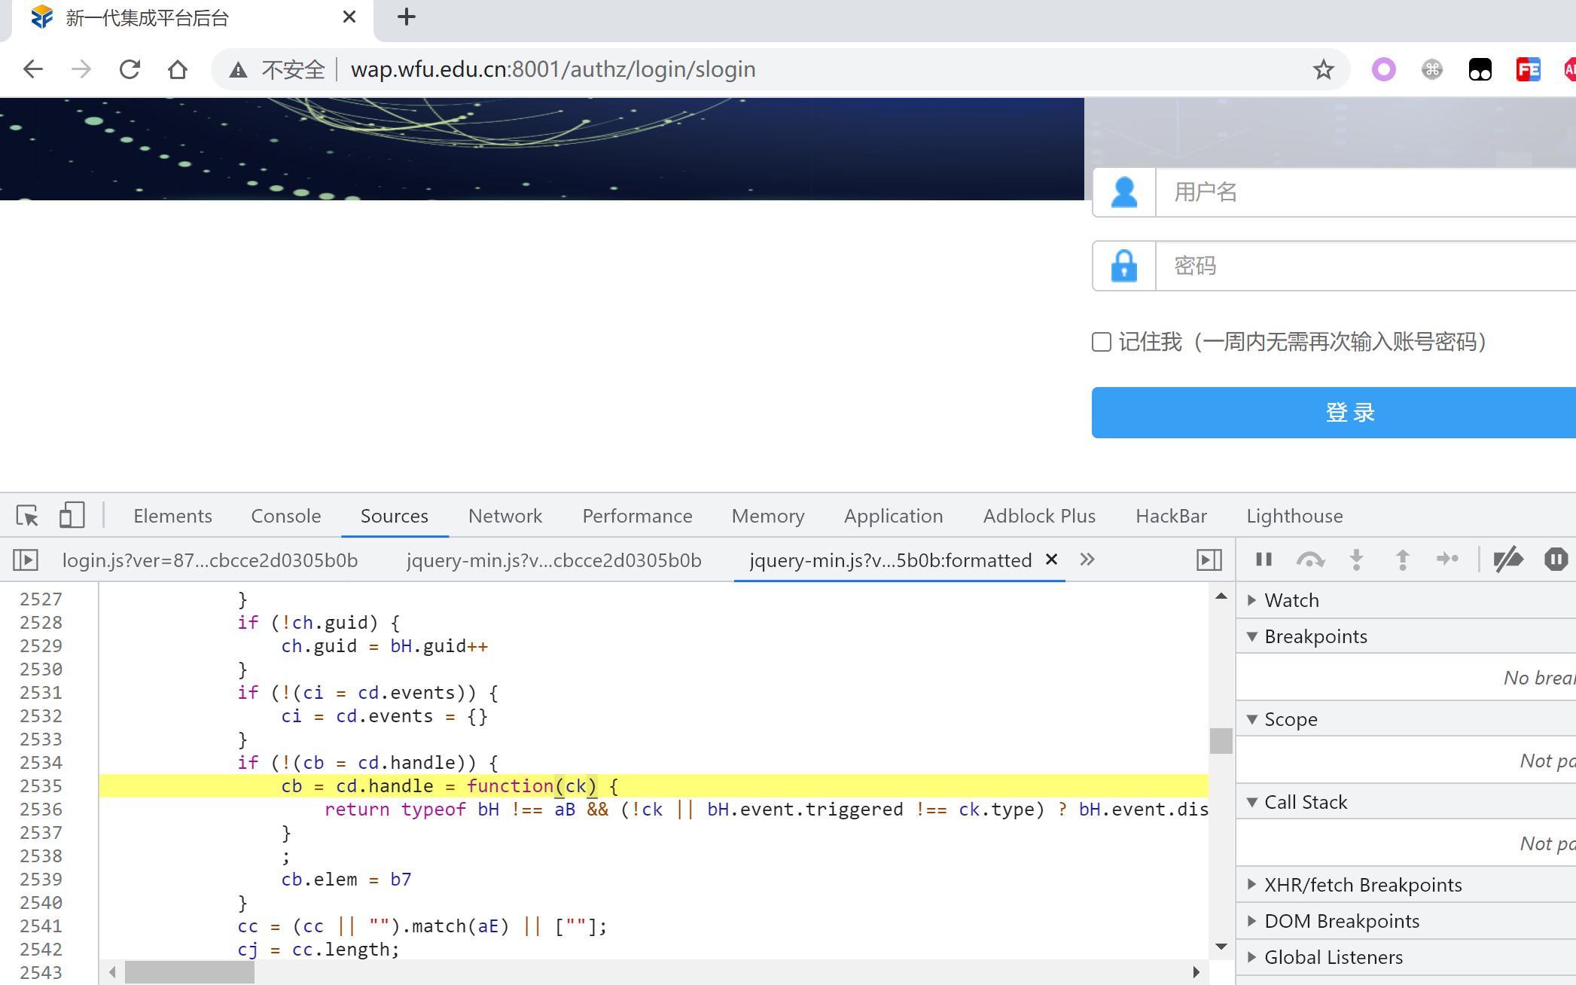Enable pause on exceptions
Screen dimensions: 1576x985
point(1556,560)
